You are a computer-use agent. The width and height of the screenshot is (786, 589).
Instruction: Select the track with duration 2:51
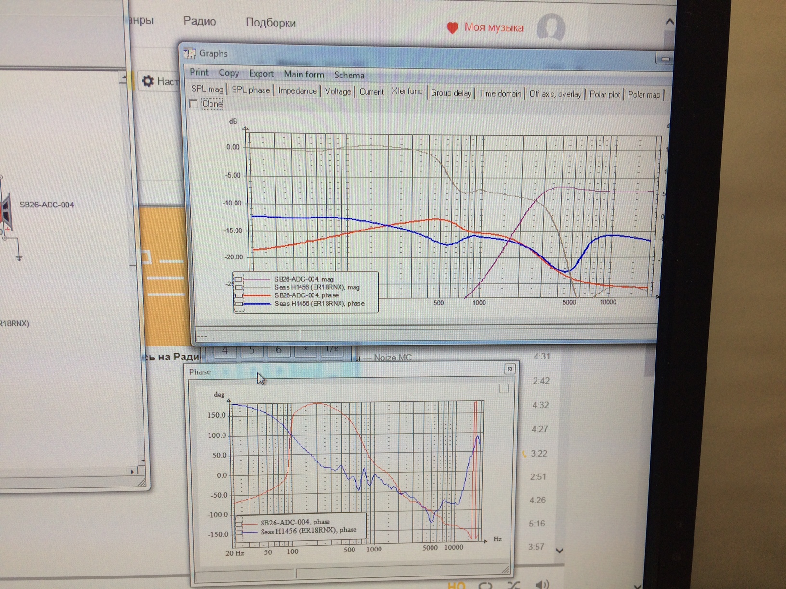(x=538, y=476)
